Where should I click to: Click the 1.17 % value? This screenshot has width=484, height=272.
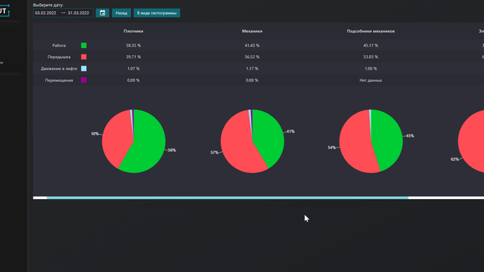pyautogui.click(x=252, y=69)
